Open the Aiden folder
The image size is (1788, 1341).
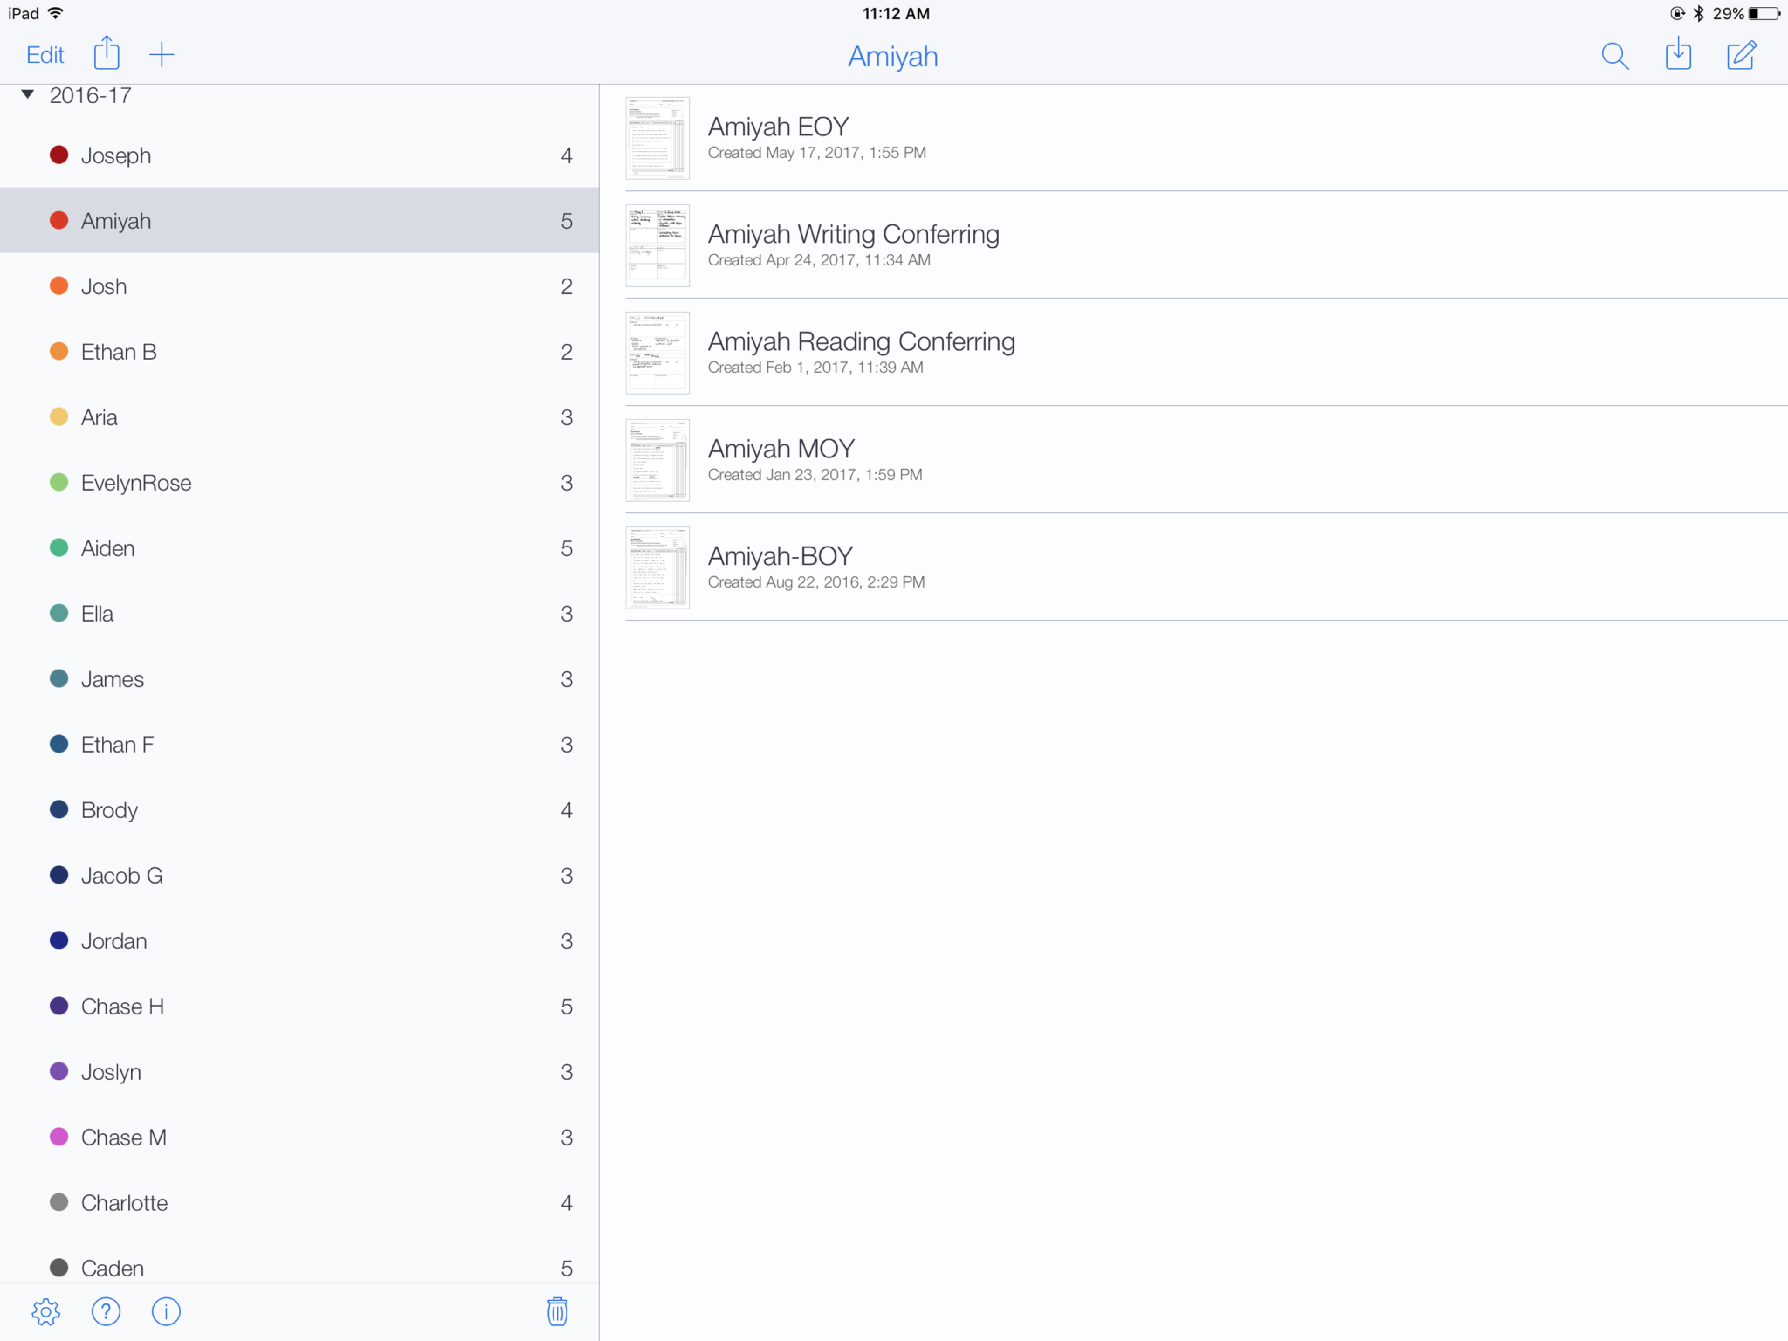point(299,548)
